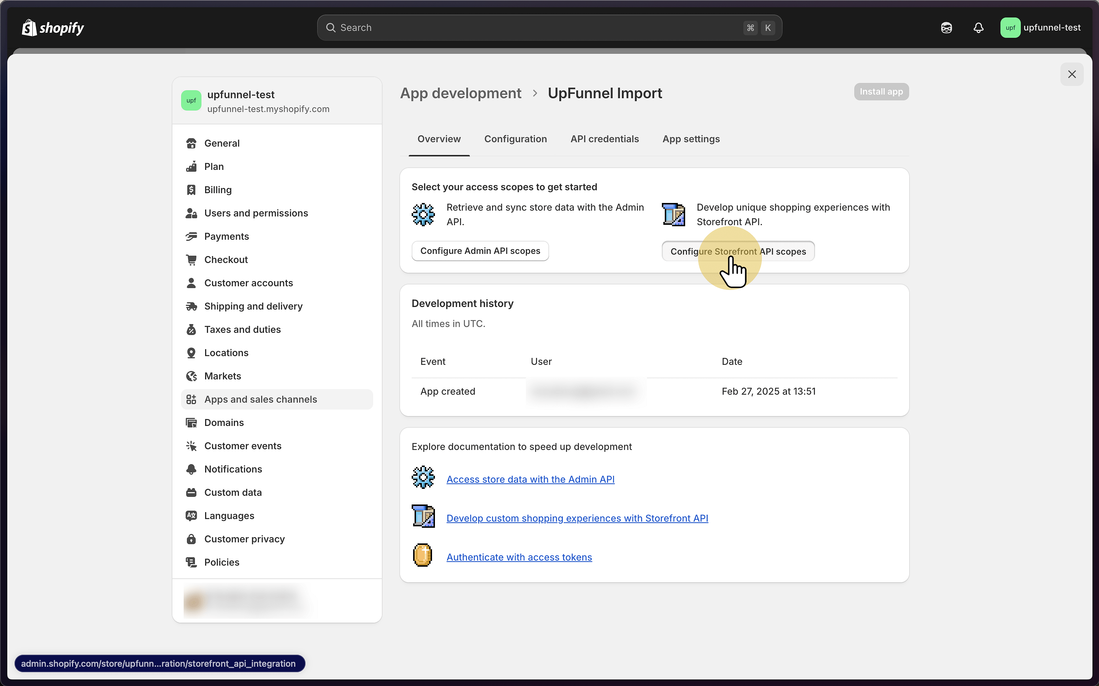
Task: Go to the App settings tab
Action: 691,139
